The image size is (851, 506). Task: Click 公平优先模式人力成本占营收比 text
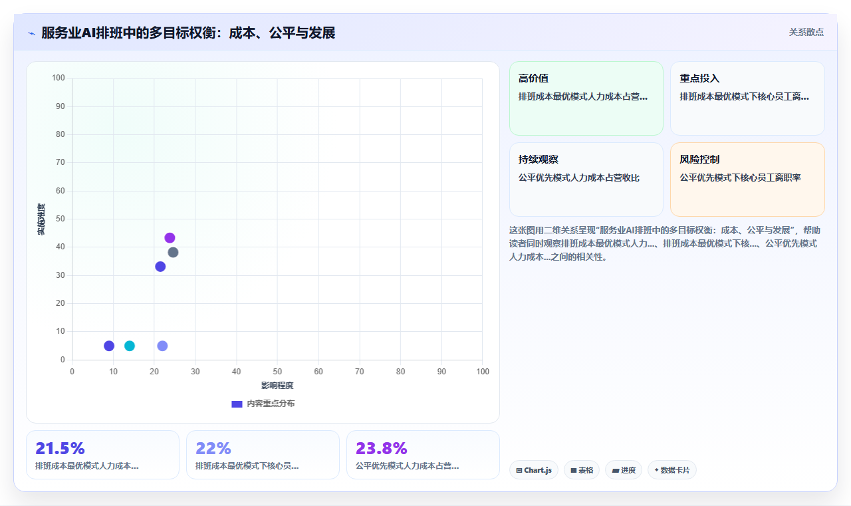(579, 178)
